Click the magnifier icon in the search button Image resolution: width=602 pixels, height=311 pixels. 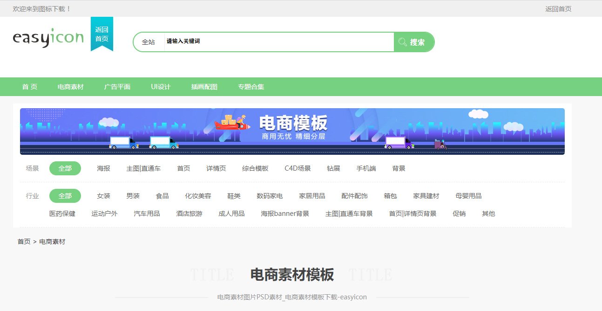point(403,42)
